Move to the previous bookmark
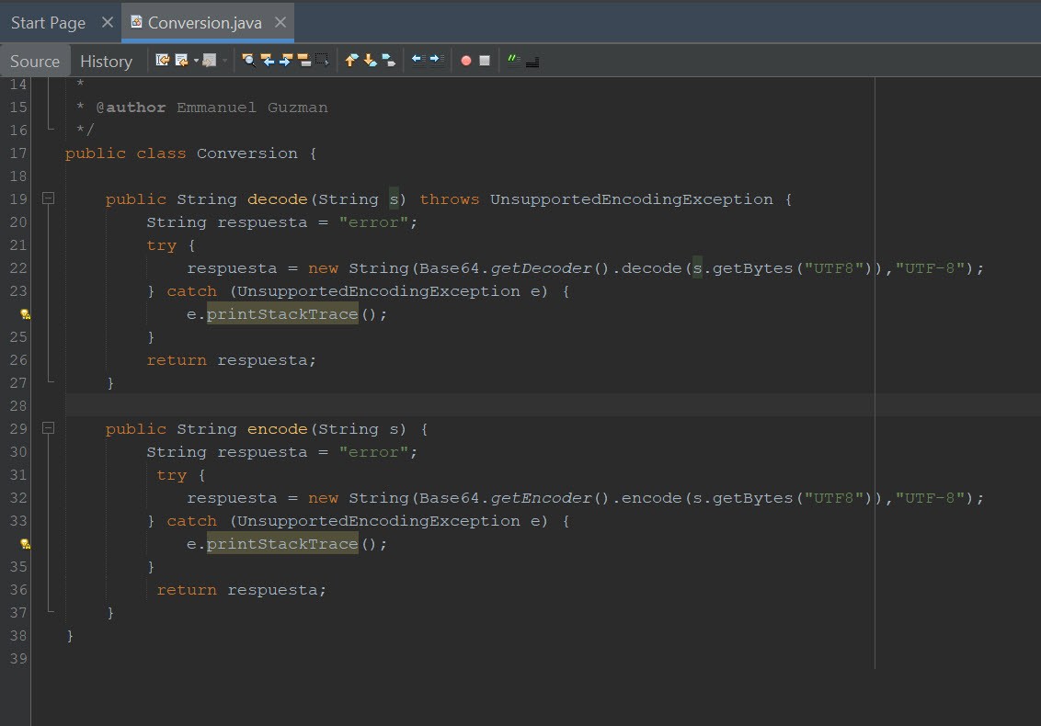Screen dimensions: 1041x726 pos(350,59)
